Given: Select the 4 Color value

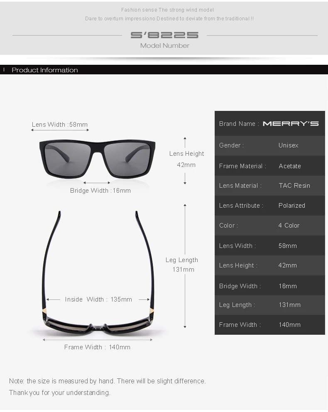Looking at the screenshot, I should (289, 226).
